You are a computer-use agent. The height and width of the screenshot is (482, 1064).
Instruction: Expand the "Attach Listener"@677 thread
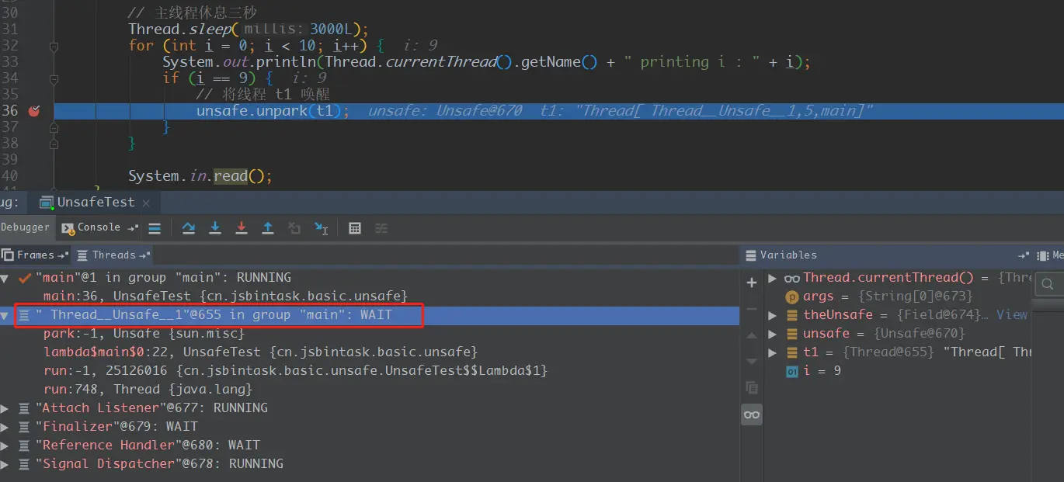click(x=5, y=408)
